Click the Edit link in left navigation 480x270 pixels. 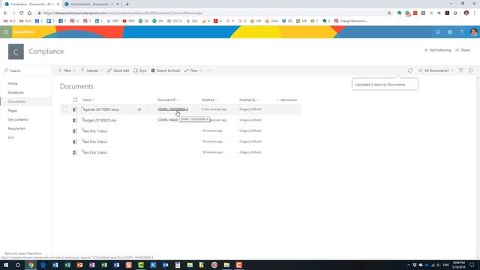click(10, 137)
